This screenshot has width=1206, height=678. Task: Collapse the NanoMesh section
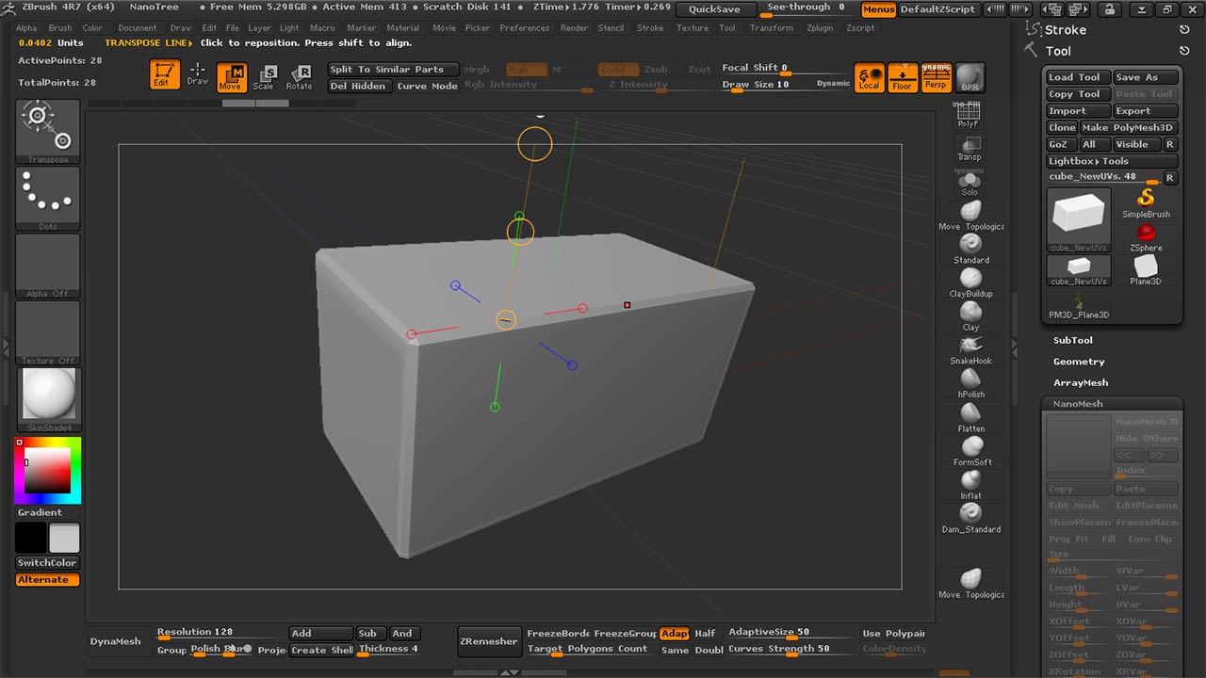pos(1078,404)
